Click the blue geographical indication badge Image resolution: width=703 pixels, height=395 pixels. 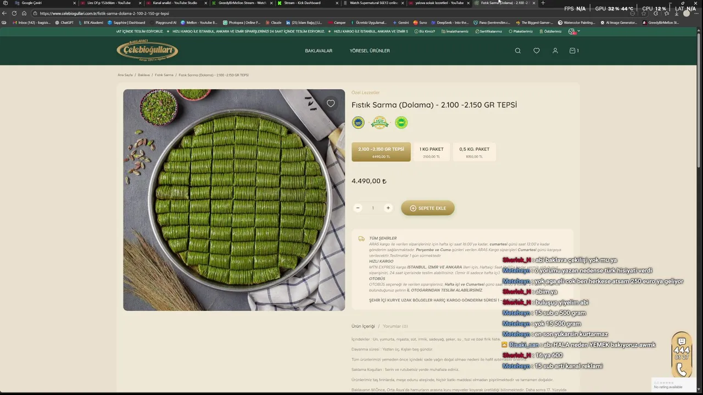click(358, 122)
